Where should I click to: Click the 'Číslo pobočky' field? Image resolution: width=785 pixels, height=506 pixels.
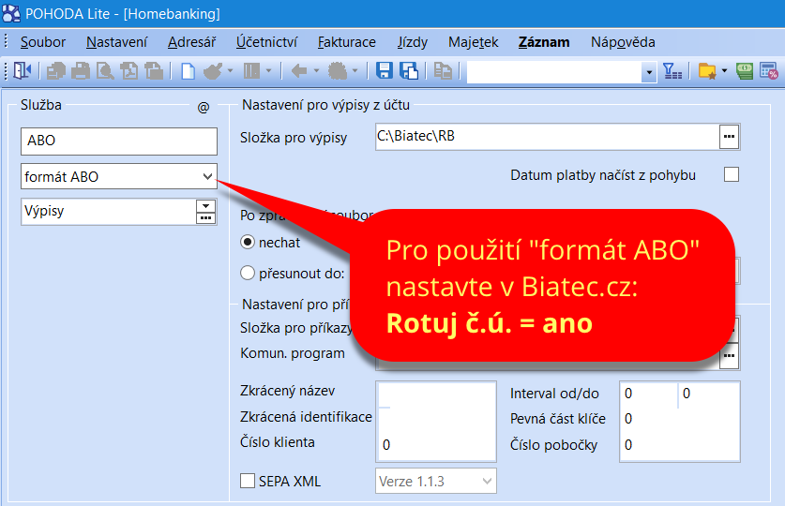(679, 444)
